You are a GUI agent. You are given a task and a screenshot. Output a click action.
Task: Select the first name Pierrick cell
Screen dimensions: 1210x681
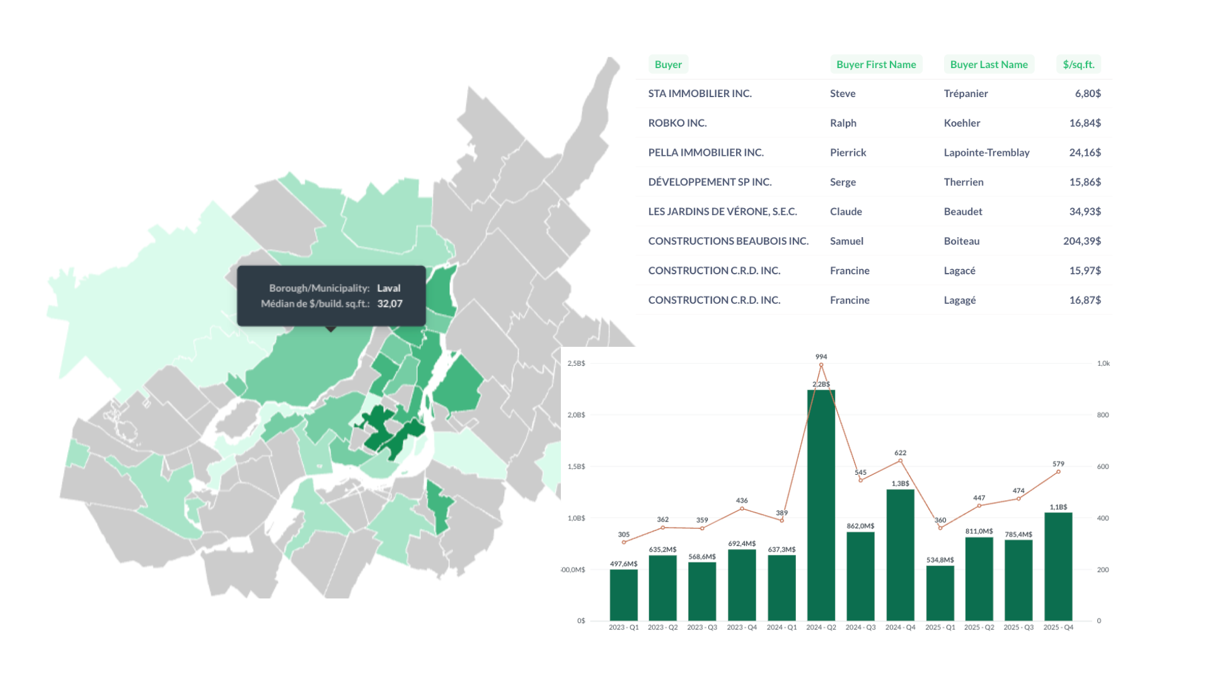[848, 153]
